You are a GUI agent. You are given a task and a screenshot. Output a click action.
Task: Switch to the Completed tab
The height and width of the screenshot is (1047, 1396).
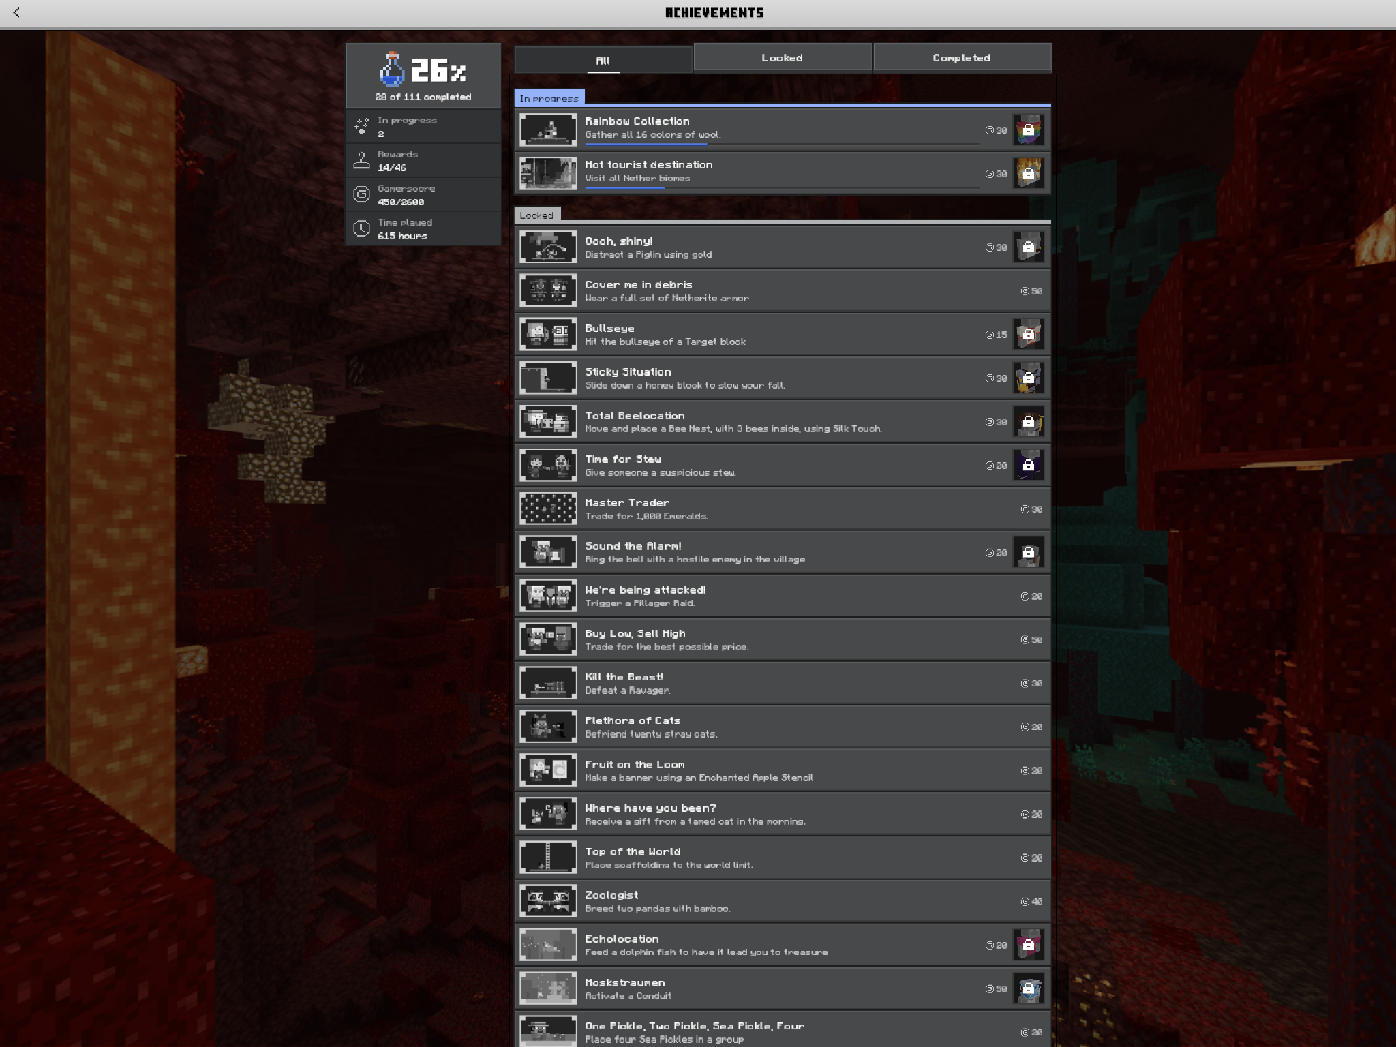pyautogui.click(x=961, y=58)
